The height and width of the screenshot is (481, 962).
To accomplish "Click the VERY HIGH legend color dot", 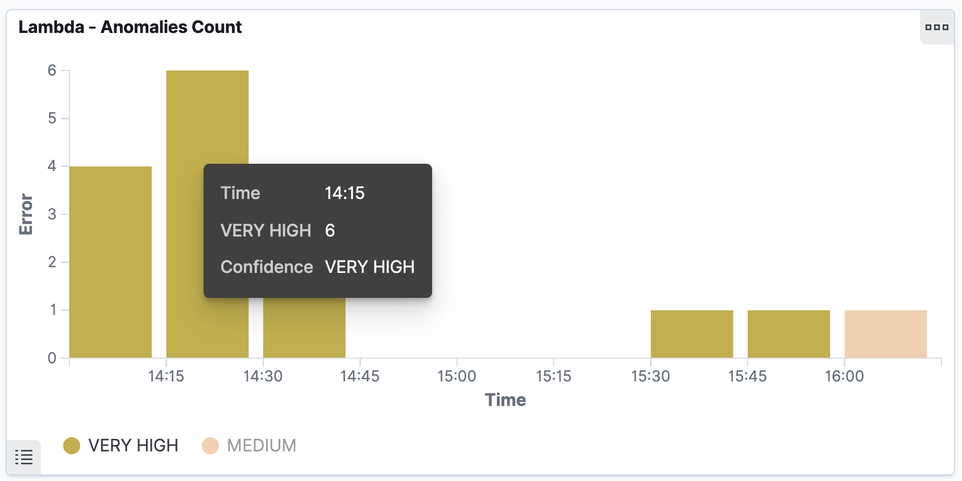I will click(x=72, y=446).
